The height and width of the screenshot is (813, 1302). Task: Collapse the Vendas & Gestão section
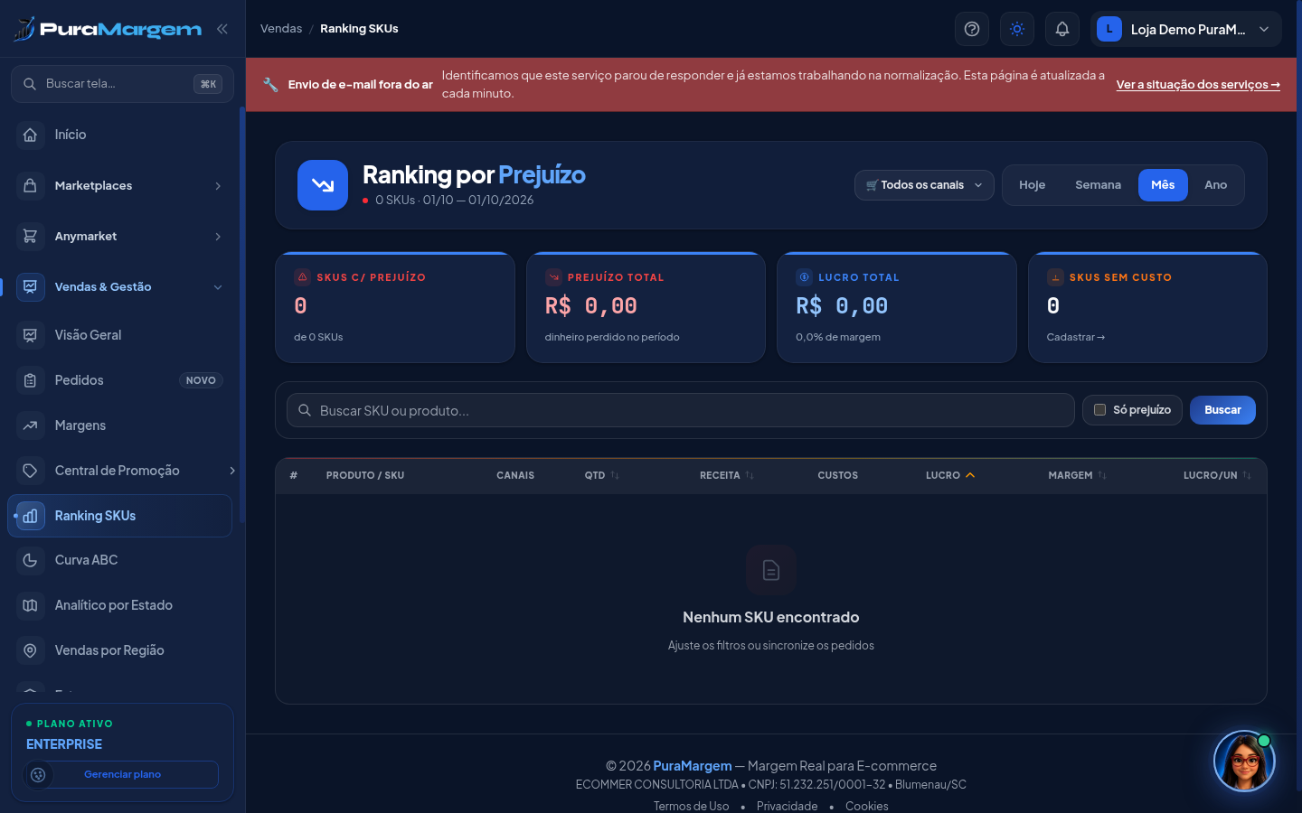click(121, 286)
